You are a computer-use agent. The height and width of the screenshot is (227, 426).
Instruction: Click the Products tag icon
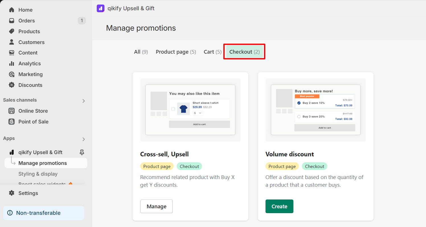12,31
